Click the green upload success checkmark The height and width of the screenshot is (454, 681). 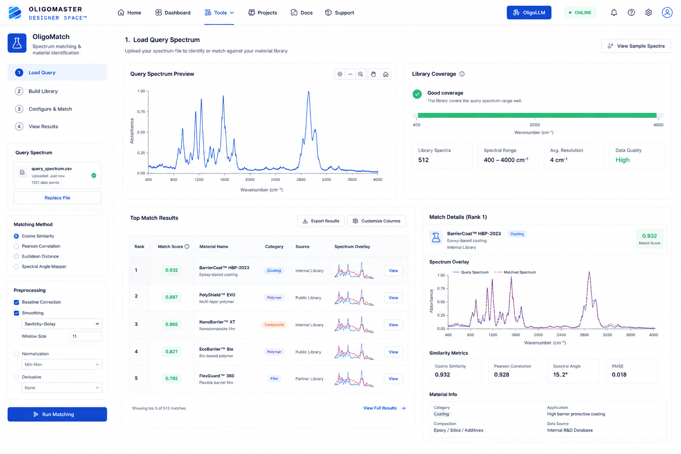pyautogui.click(x=94, y=176)
